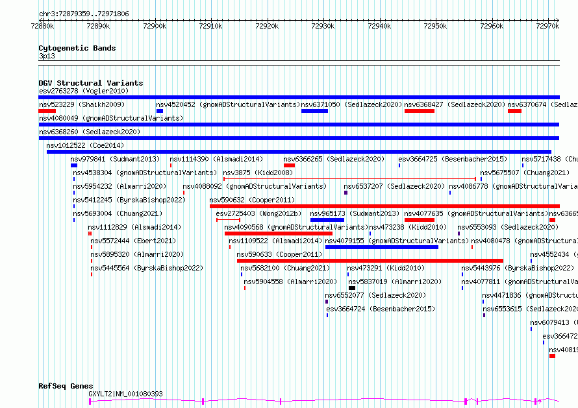Click the long blue bar under nsv6368260

[x=299, y=138]
